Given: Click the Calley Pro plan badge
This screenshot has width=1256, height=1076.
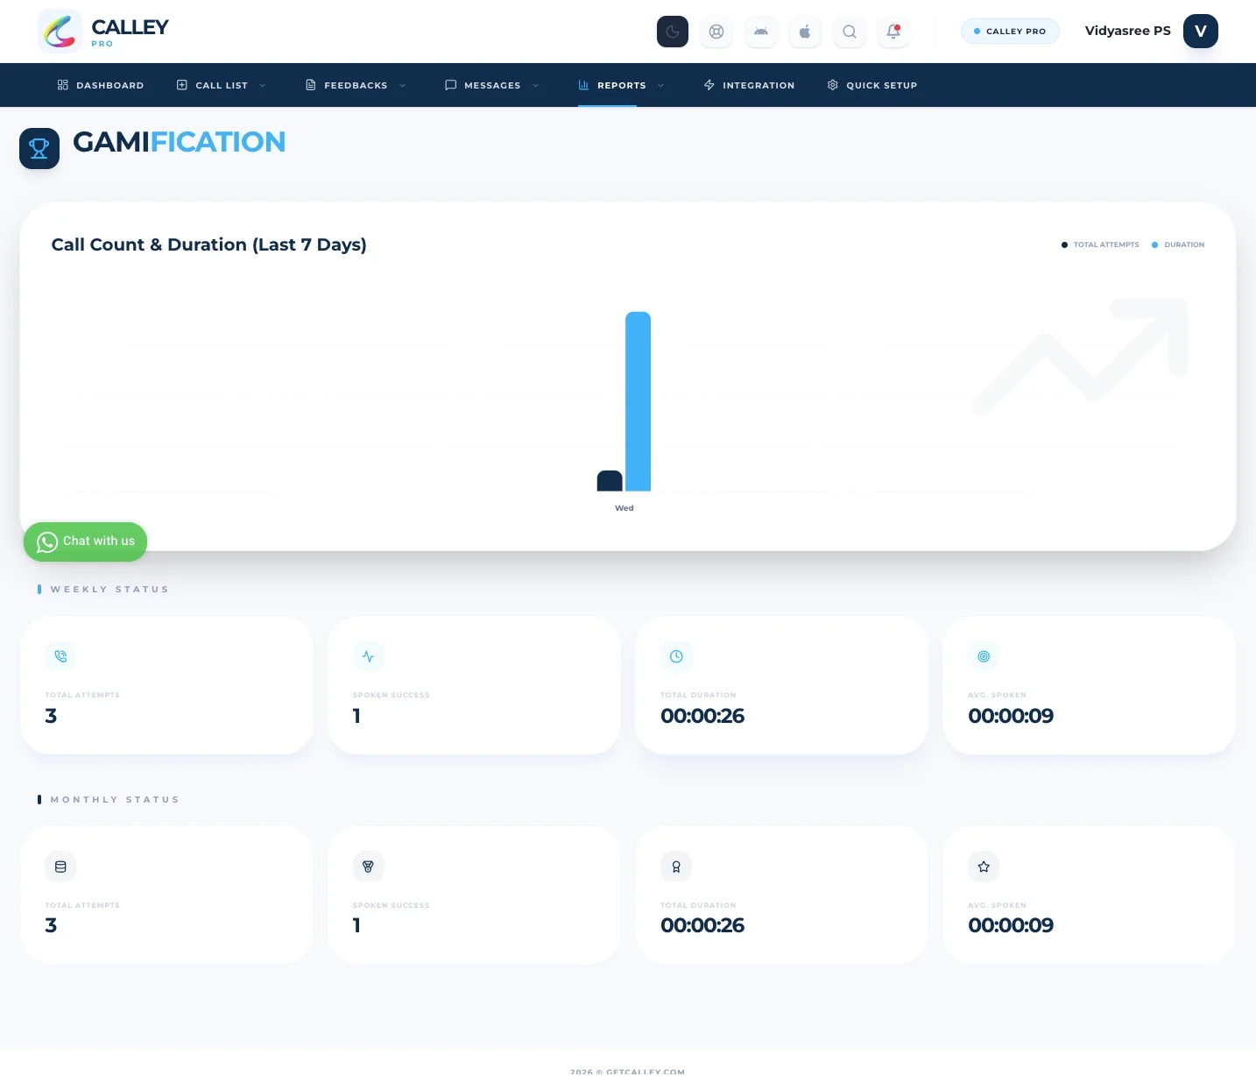Looking at the screenshot, I should [x=1010, y=32].
